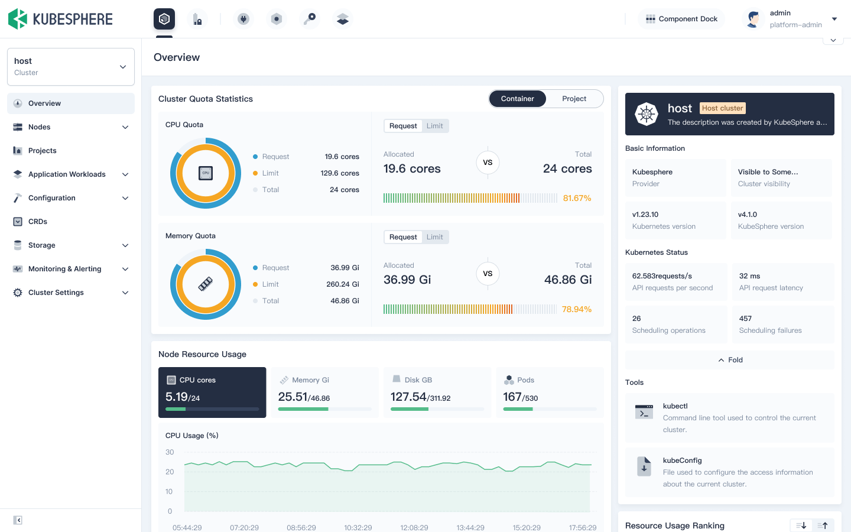Click the CPU allocation percentage bar
Screen dimensions: 851x532
pyautogui.click(x=470, y=198)
